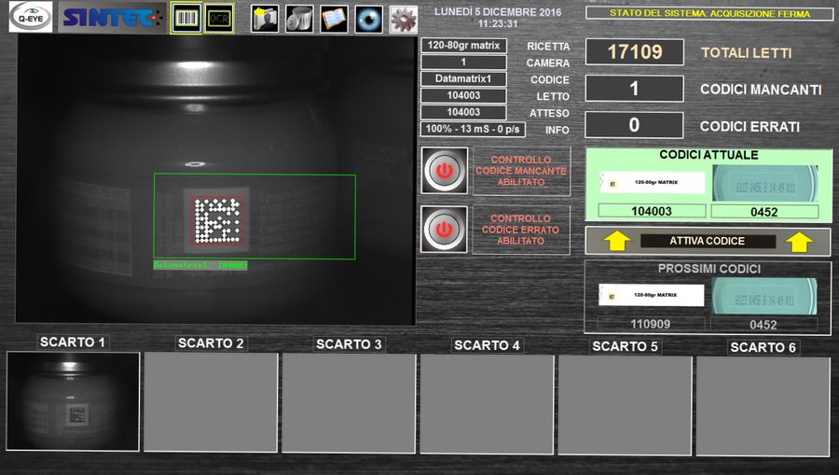Image resolution: width=839 pixels, height=475 pixels.
Task: Click the left yellow up arrow
Action: point(617,242)
